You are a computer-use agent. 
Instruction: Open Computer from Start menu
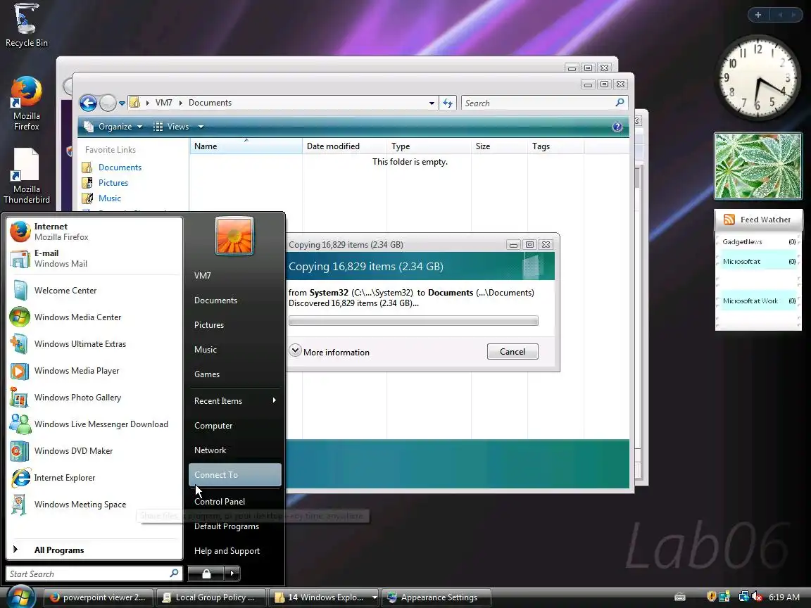pos(235,426)
